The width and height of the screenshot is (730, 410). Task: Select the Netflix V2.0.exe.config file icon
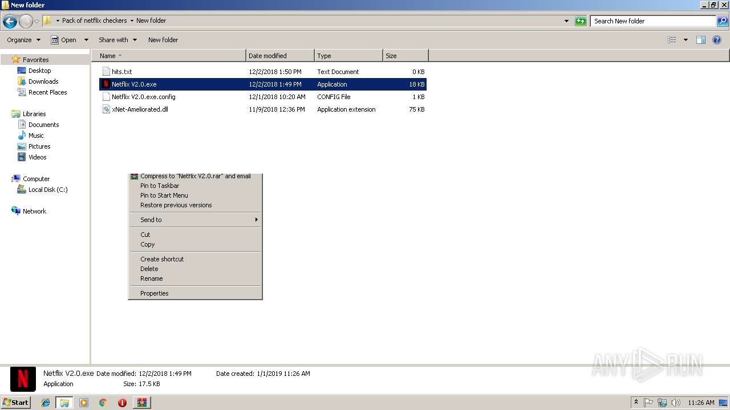click(x=106, y=97)
